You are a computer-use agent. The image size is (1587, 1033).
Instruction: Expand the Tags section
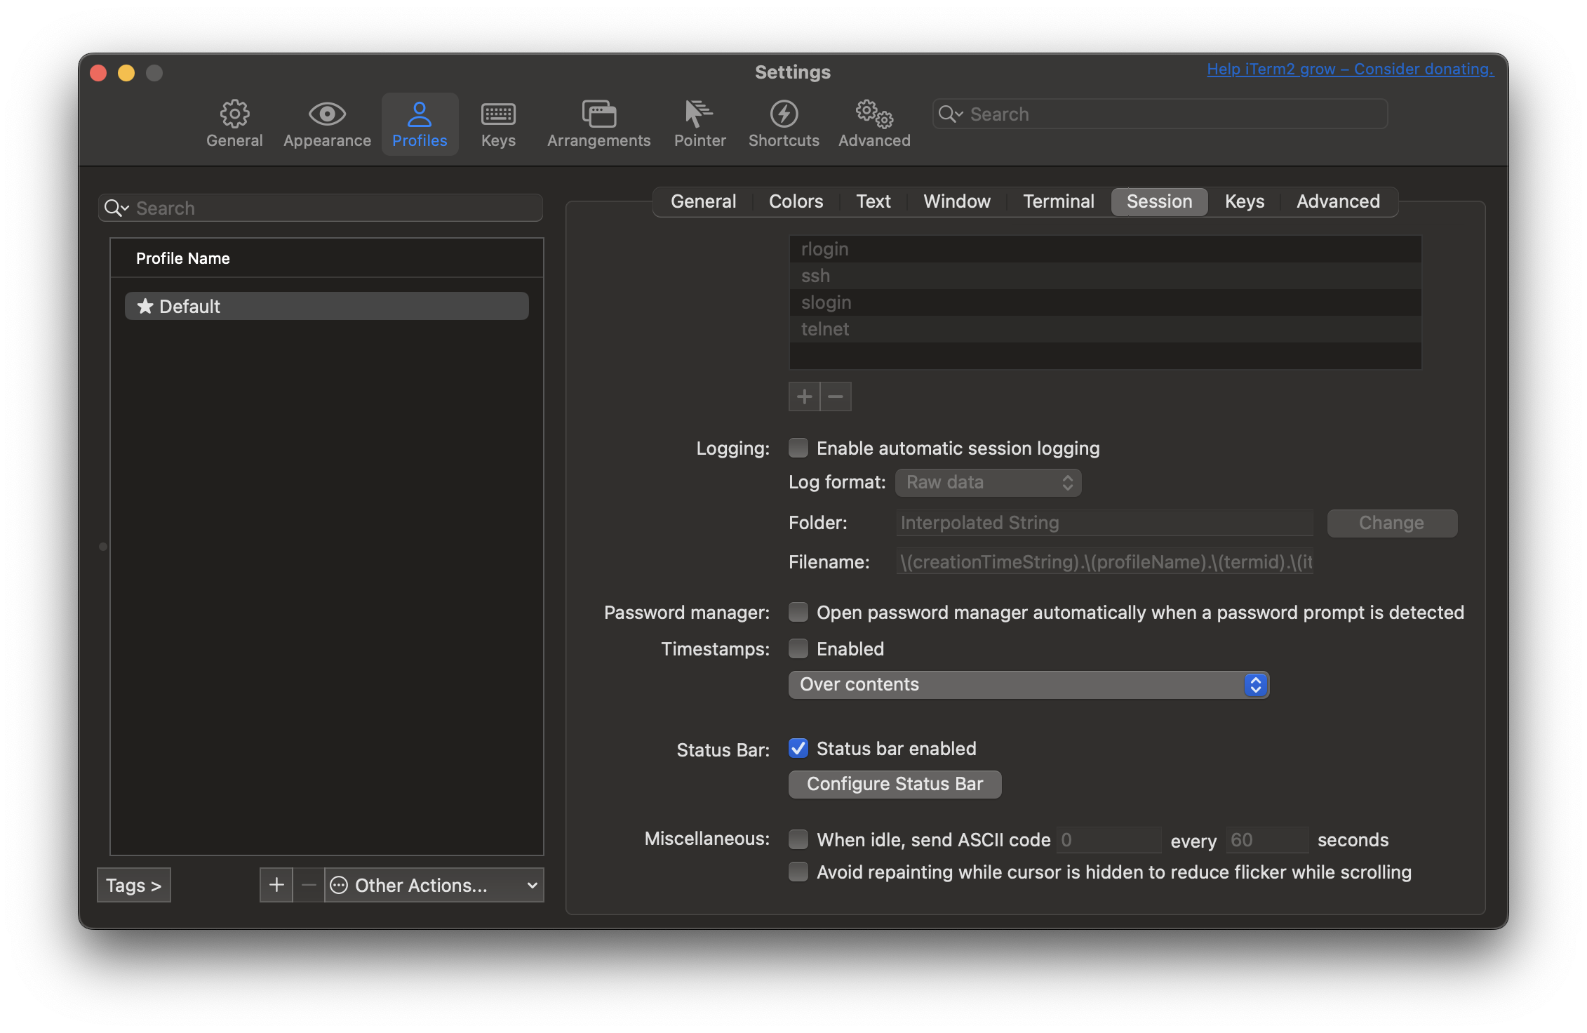pyautogui.click(x=133, y=885)
